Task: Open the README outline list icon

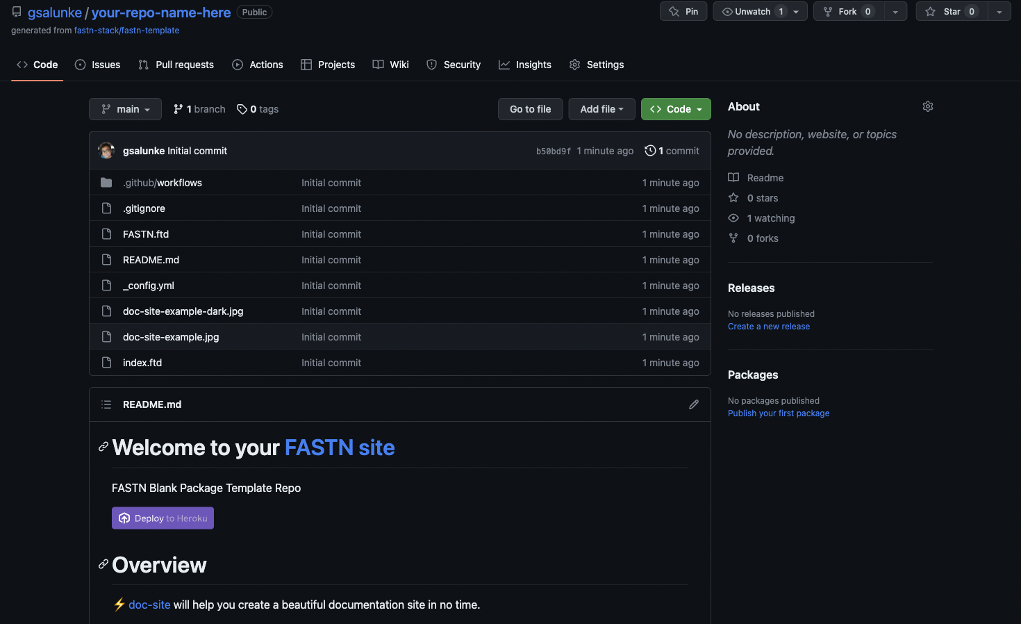Action: click(106, 404)
